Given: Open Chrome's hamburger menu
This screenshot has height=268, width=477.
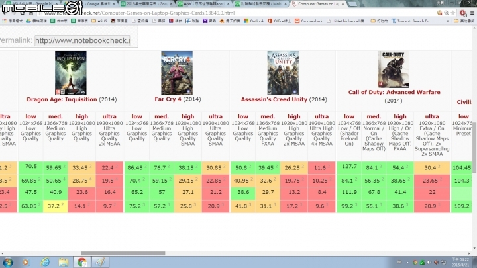Looking at the screenshot, I should [x=472, y=13].
